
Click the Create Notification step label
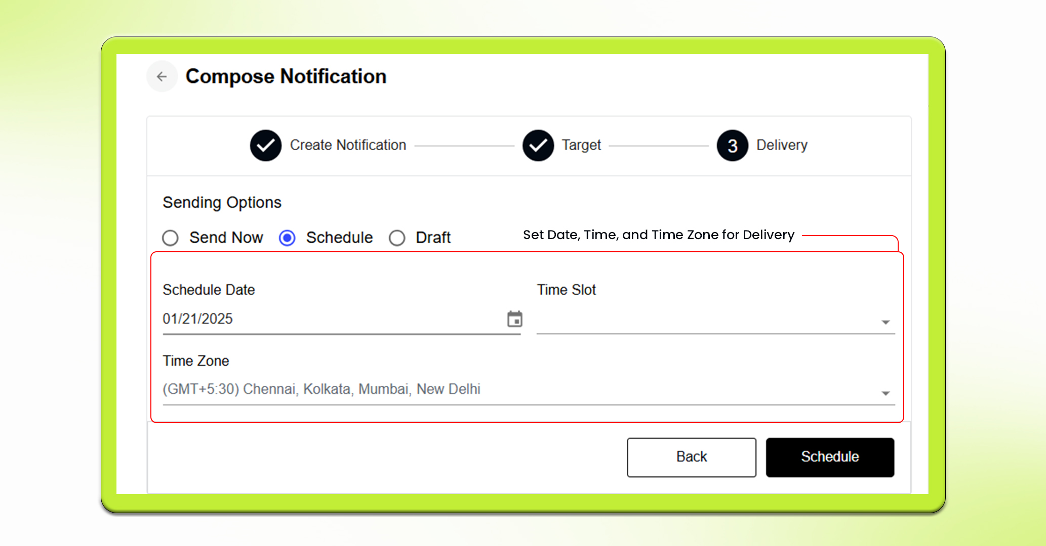coord(348,145)
